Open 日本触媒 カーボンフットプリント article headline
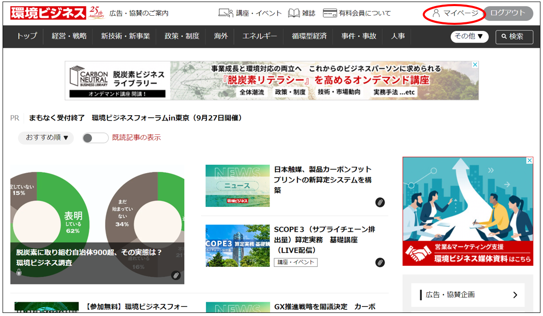This screenshot has height=316, width=543. pyautogui.click(x=323, y=180)
